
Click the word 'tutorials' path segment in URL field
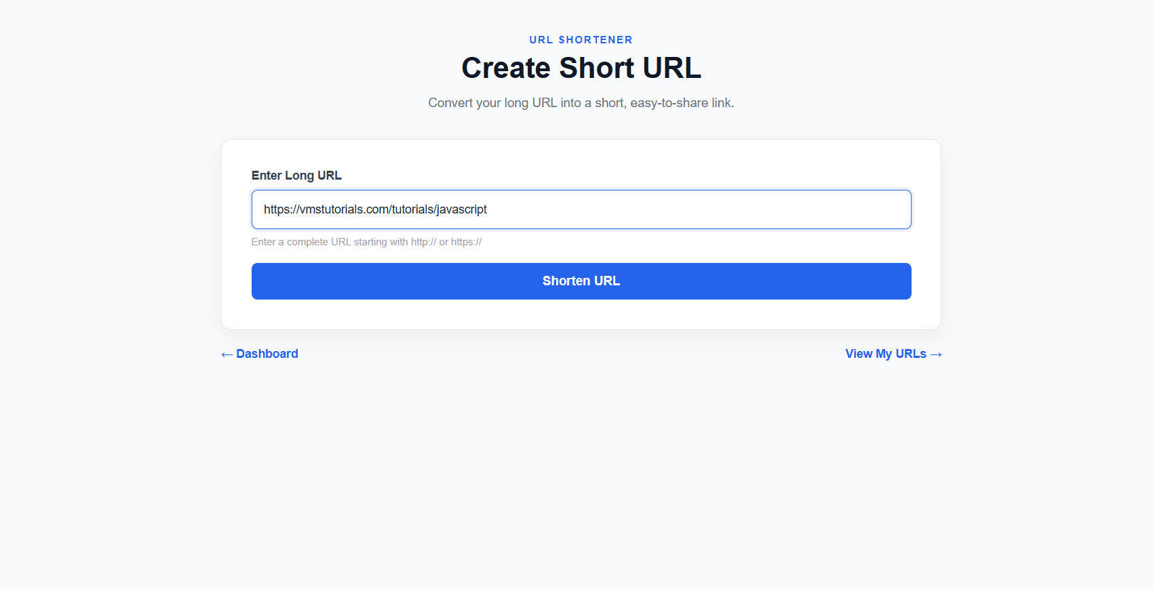coord(412,209)
